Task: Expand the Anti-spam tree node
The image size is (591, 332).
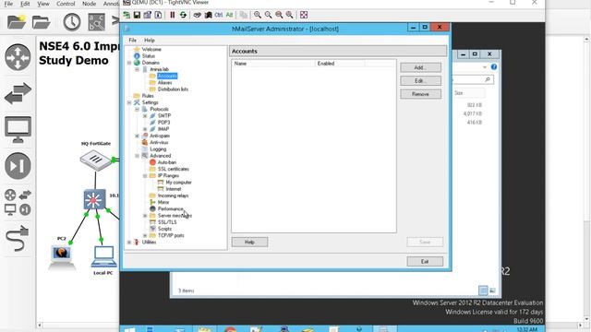Action: pos(138,136)
